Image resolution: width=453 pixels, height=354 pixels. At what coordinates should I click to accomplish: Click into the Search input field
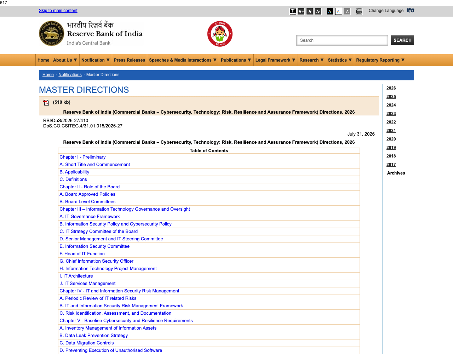coord(342,40)
